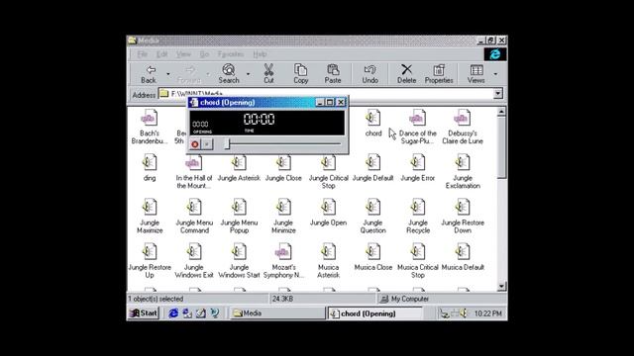Select the Jungle Critical Stop file
Image resolution: width=634 pixels, height=356 pixels.
click(x=328, y=171)
